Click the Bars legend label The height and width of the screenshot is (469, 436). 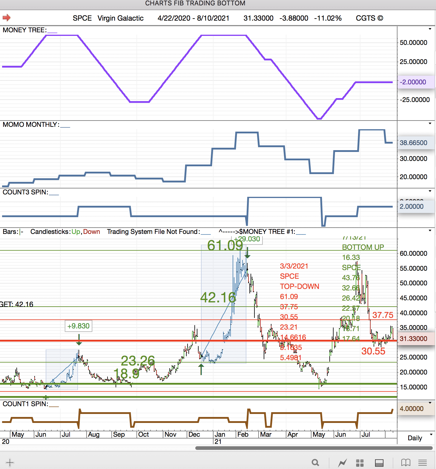[x=10, y=232]
